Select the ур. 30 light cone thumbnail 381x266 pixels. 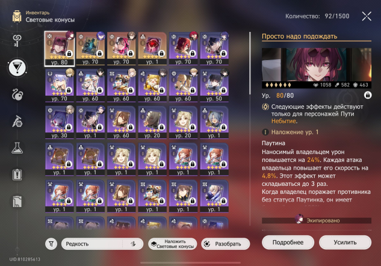(60, 122)
